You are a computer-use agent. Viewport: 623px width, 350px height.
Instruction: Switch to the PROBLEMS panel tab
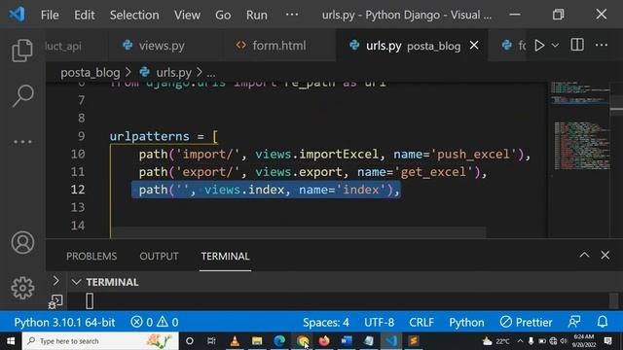tap(92, 257)
